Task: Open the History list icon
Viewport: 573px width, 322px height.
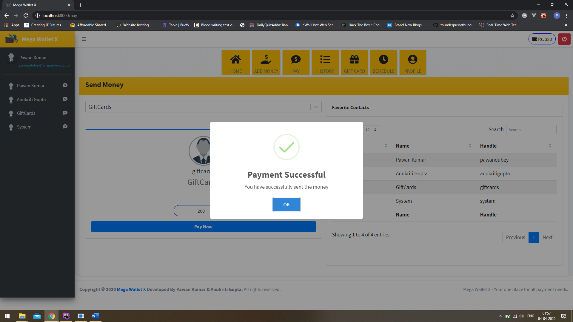Action: 325,60
